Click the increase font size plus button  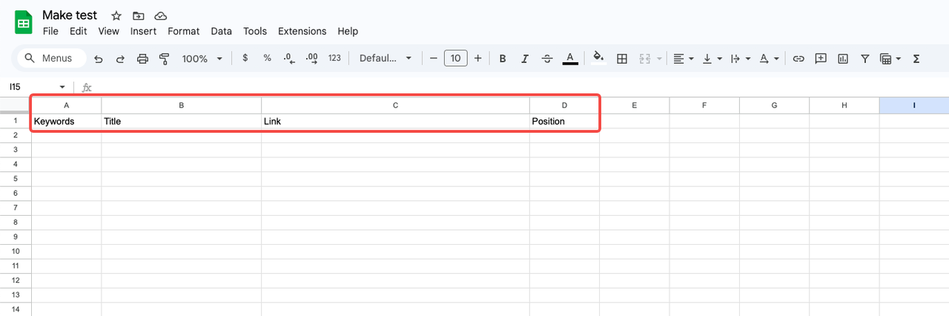point(477,59)
